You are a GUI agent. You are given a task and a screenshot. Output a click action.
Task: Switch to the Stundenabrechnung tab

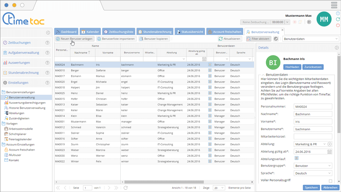pos(154,32)
